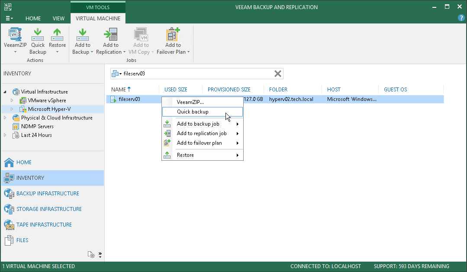Click the Backup Infrastructure icon
Image resolution: width=467 pixels, height=272 pixels.
click(x=9, y=193)
